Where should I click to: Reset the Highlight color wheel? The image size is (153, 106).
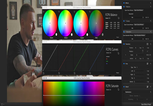[x=74, y=12]
